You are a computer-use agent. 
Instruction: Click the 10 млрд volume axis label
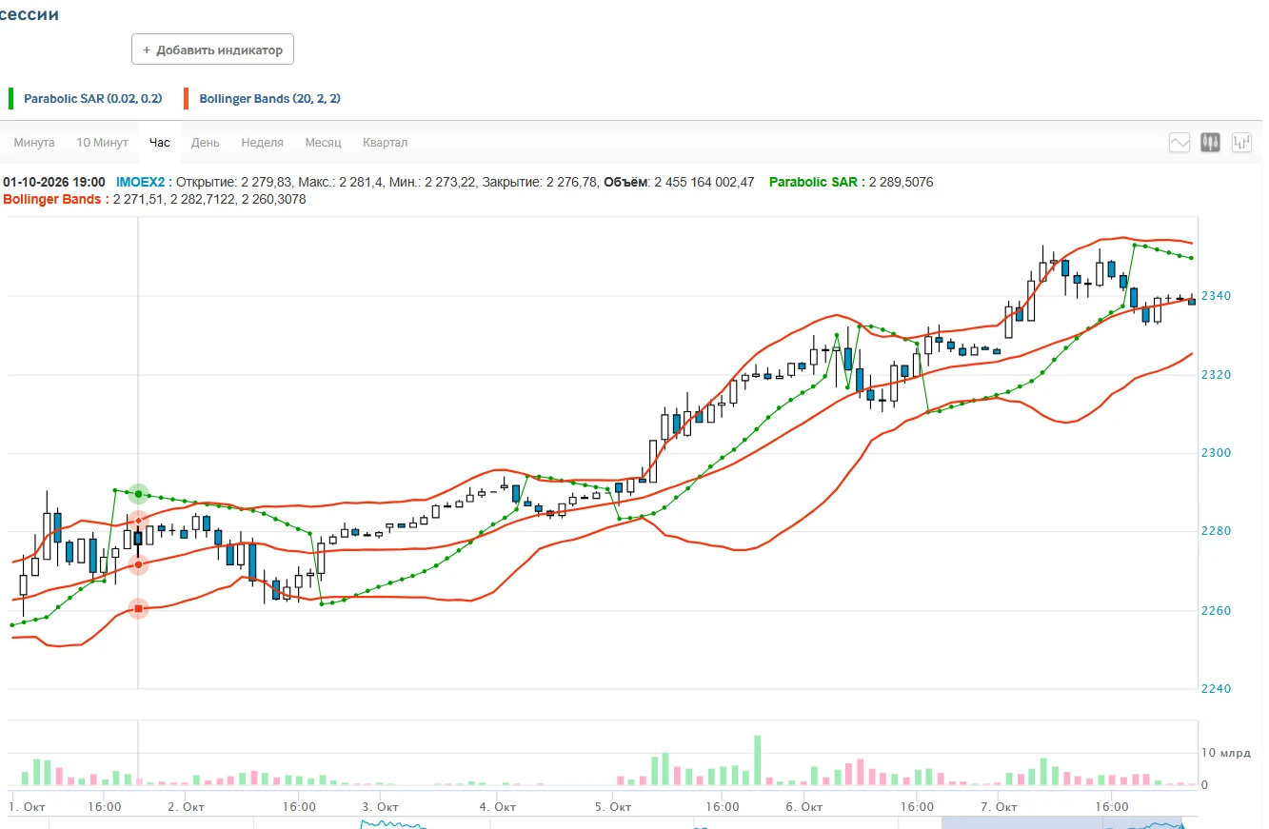tap(1227, 753)
